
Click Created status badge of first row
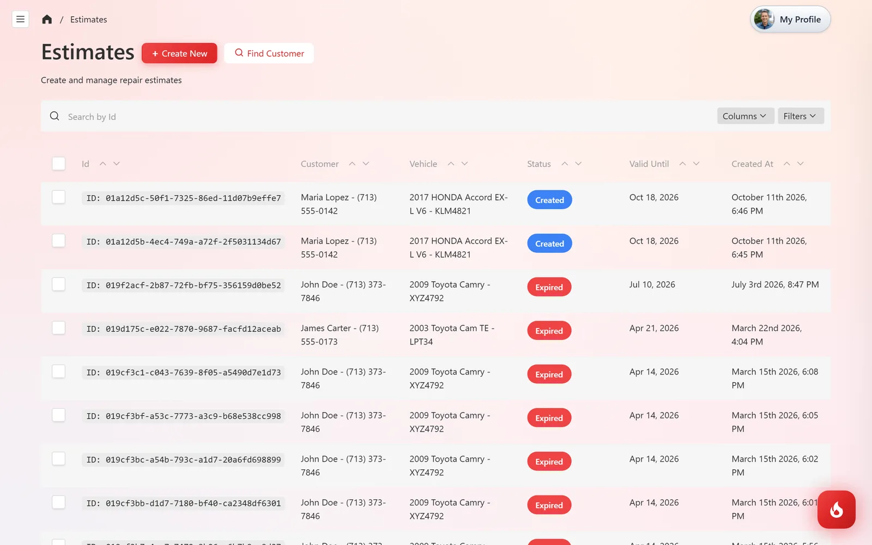(549, 200)
